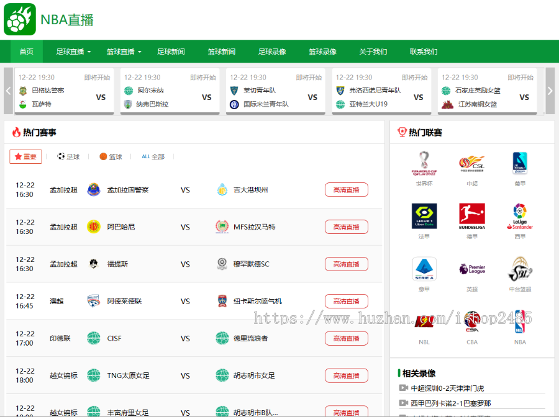Click video icon beside 中超深圳0-2天津津门虎

pos(403,388)
